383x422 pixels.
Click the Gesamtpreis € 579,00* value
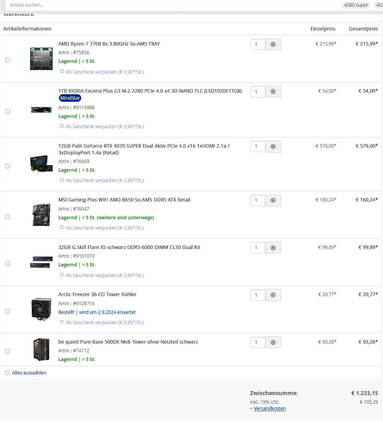click(367, 146)
